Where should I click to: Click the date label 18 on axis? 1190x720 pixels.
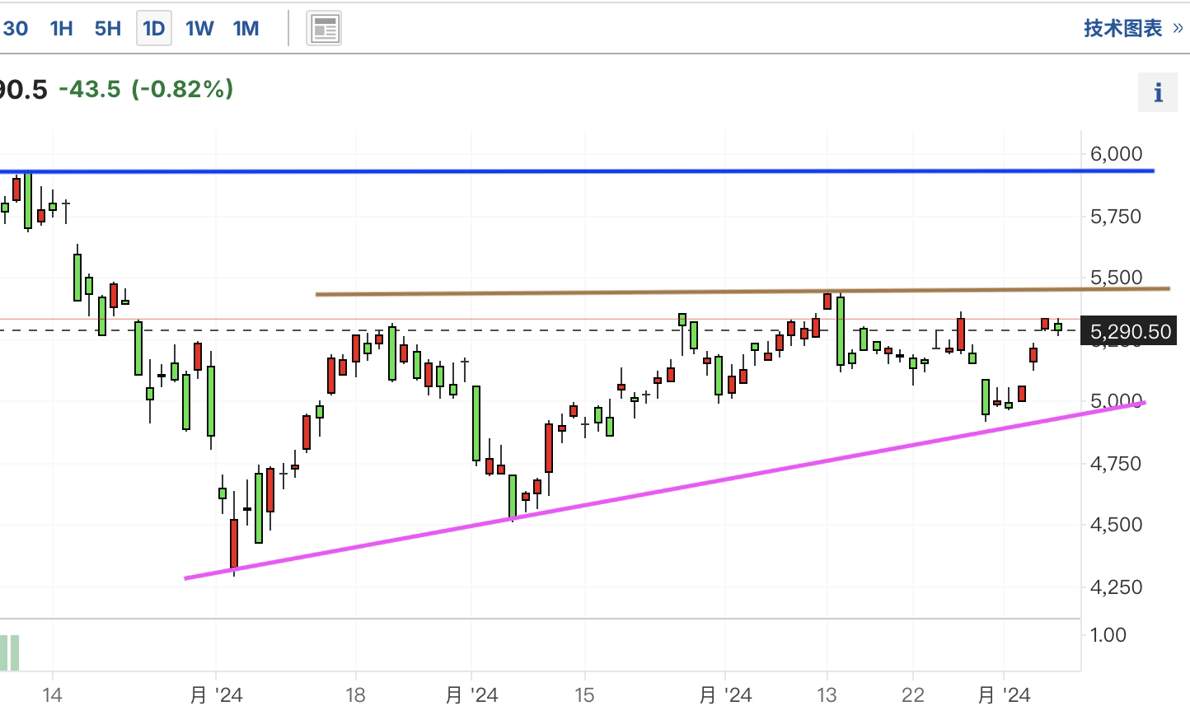click(355, 695)
